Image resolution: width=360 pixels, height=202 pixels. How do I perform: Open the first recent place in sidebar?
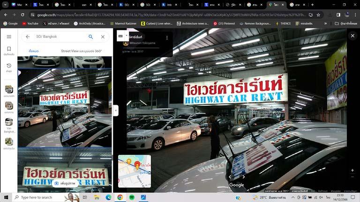coord(9,91)
